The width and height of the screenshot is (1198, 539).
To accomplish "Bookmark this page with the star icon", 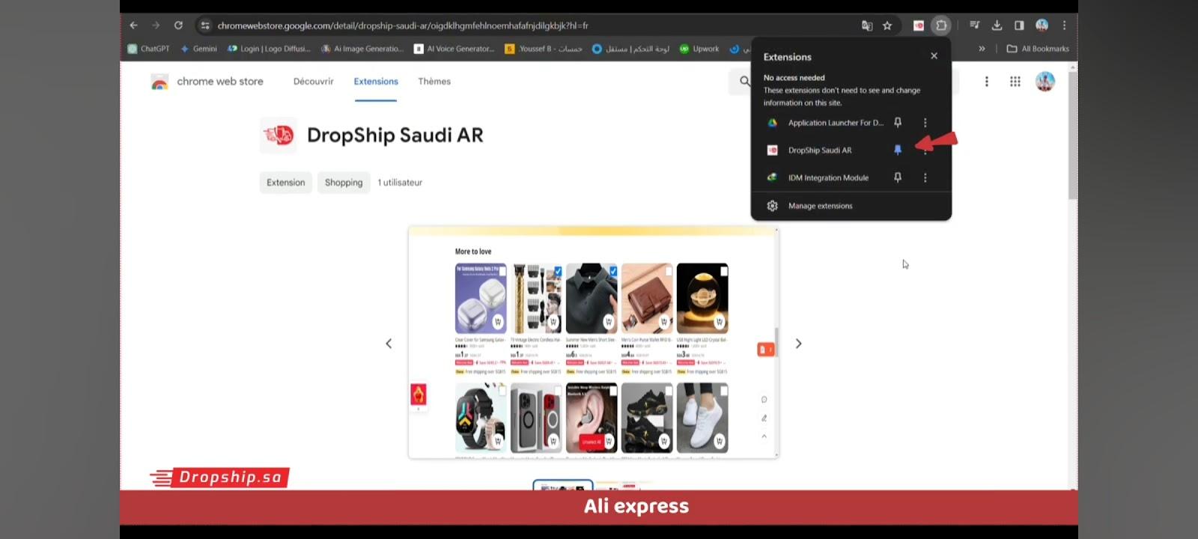I will [887, 25].
